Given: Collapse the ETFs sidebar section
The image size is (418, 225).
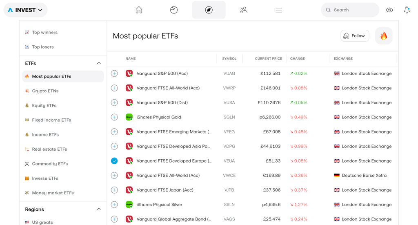Looking at the screenshot, I should click(99, 63).
